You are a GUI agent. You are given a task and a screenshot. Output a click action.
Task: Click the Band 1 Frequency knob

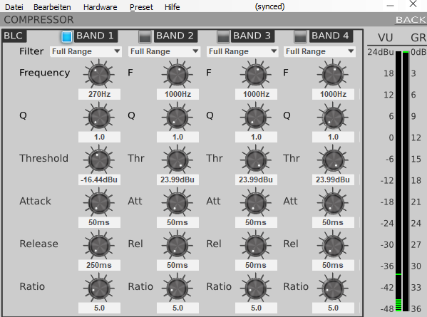coord(99,74)
